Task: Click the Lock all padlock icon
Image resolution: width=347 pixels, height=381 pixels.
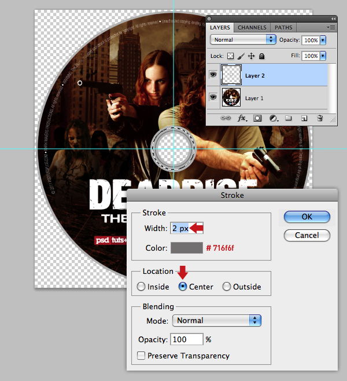Action: click(x=261, y=56)
